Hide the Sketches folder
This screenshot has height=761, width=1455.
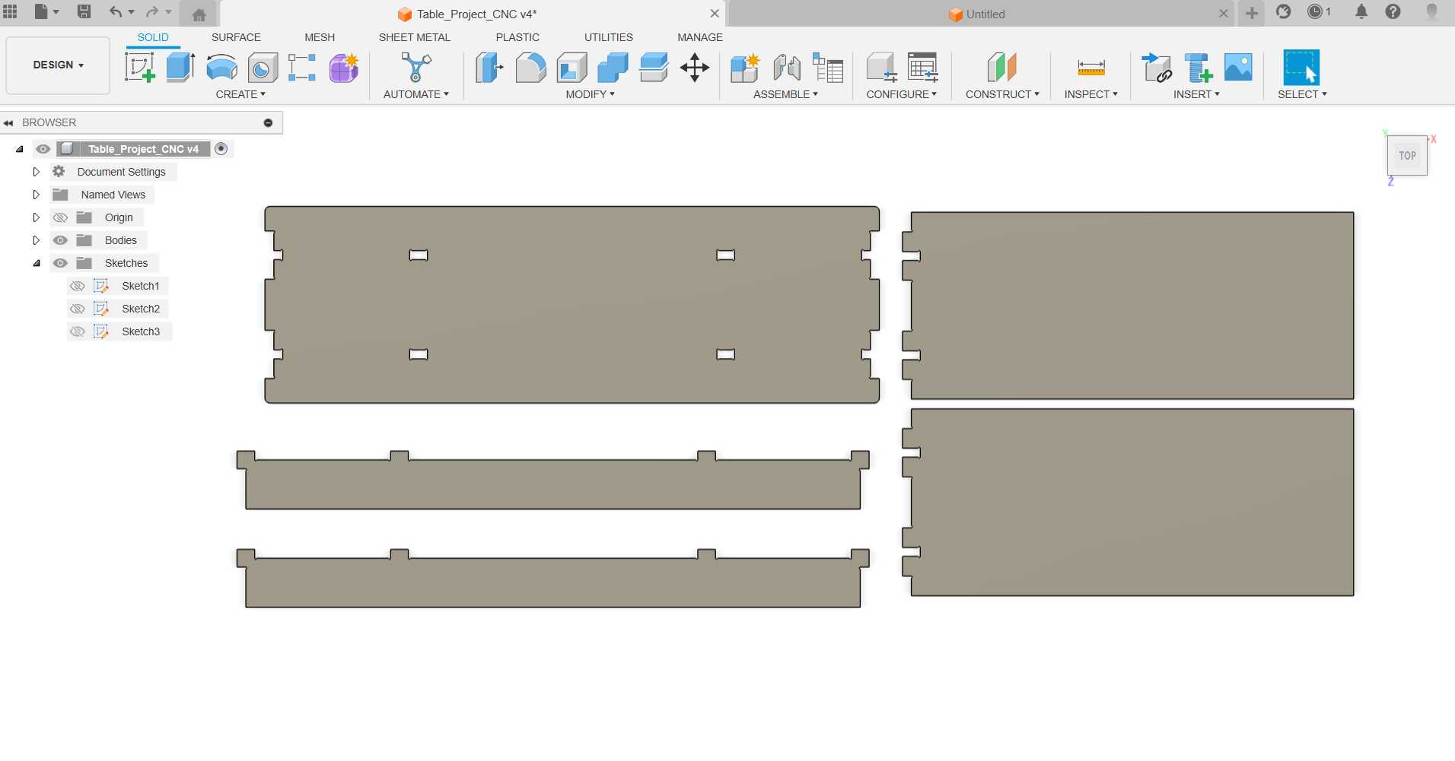tap(60, 263)
